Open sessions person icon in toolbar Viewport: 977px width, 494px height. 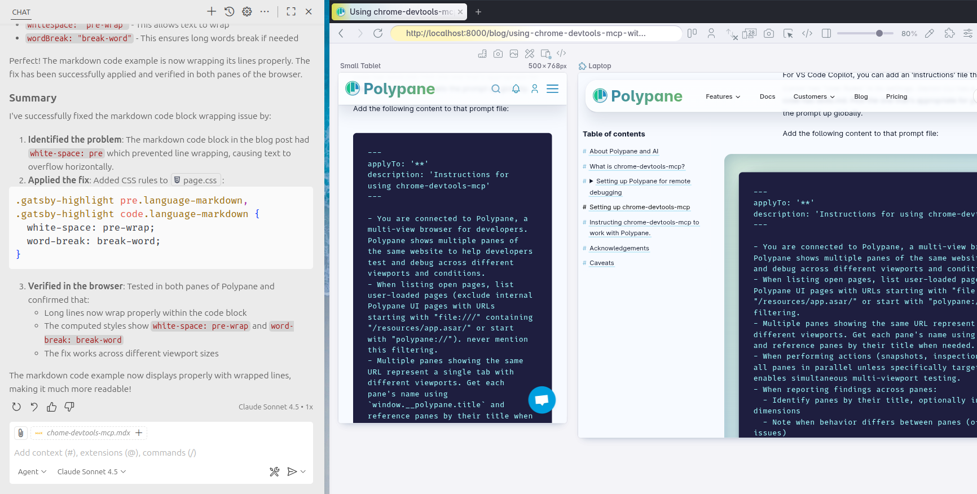[x=711, y=33]
